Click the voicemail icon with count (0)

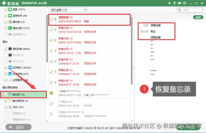[x=10, y=35]
